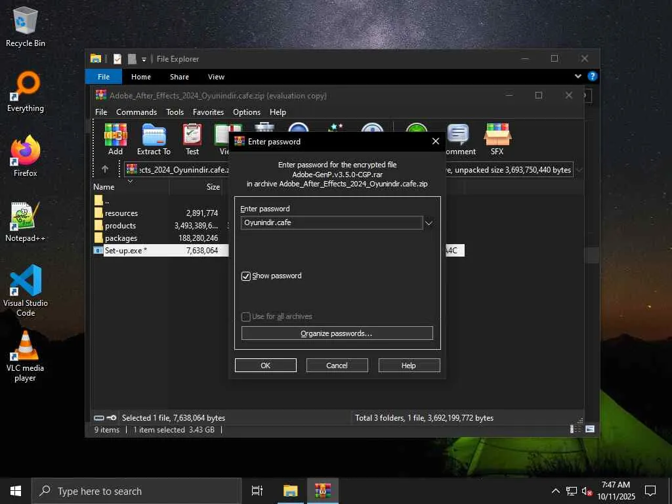The image size is (672, 504).
Task: Click the File Explorer taskbar icon
Action: [x=291, y=491]
